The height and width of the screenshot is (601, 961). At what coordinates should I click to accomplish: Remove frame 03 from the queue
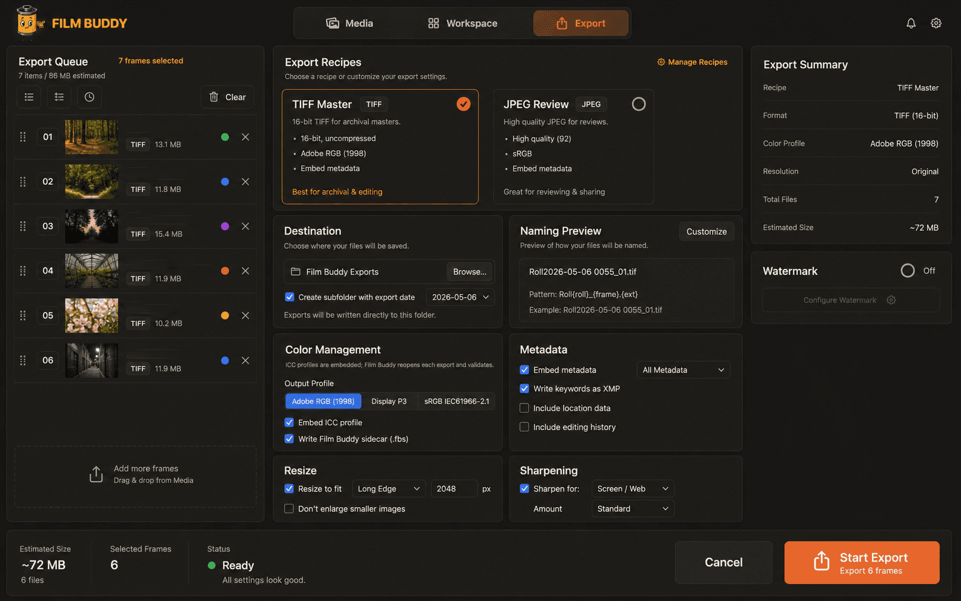pos(245,226)
